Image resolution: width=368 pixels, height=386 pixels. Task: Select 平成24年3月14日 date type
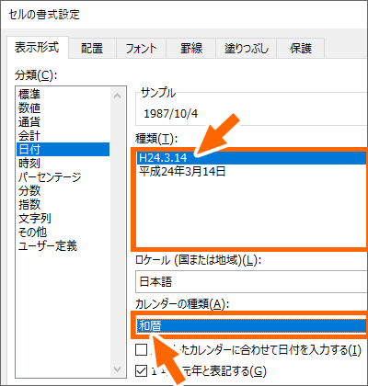(x=251, y=171)
